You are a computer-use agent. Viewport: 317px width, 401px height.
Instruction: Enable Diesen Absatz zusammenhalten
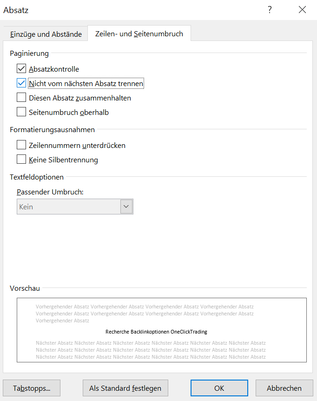[x=21, y=98]
